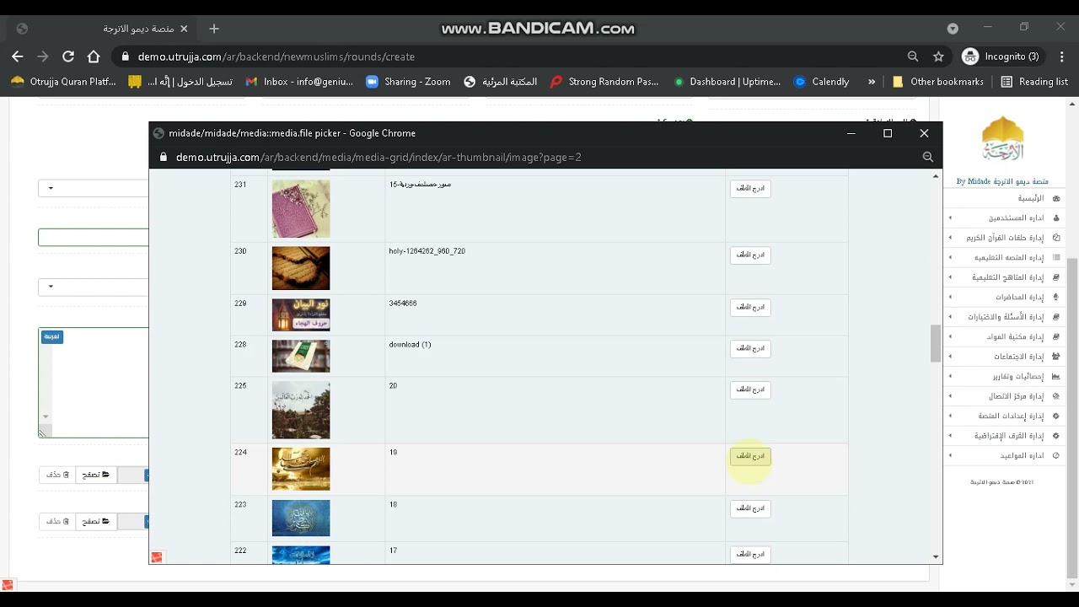
Task: Open the 'Other bookmarks' folder
Action: [x=937, y=82]
